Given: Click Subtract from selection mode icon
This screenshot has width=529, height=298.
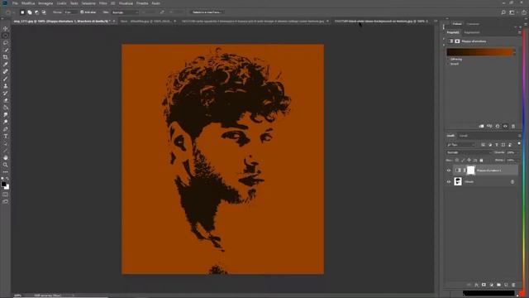Looking at the screenshot, I should (x=36, y=12).
